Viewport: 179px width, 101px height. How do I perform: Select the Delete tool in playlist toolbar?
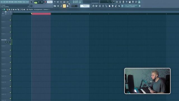(11, 10)
